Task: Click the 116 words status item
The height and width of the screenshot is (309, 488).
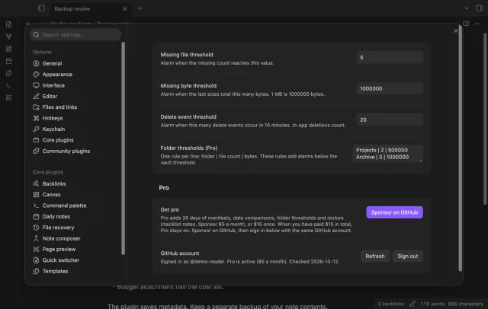Action: (432, 304)
